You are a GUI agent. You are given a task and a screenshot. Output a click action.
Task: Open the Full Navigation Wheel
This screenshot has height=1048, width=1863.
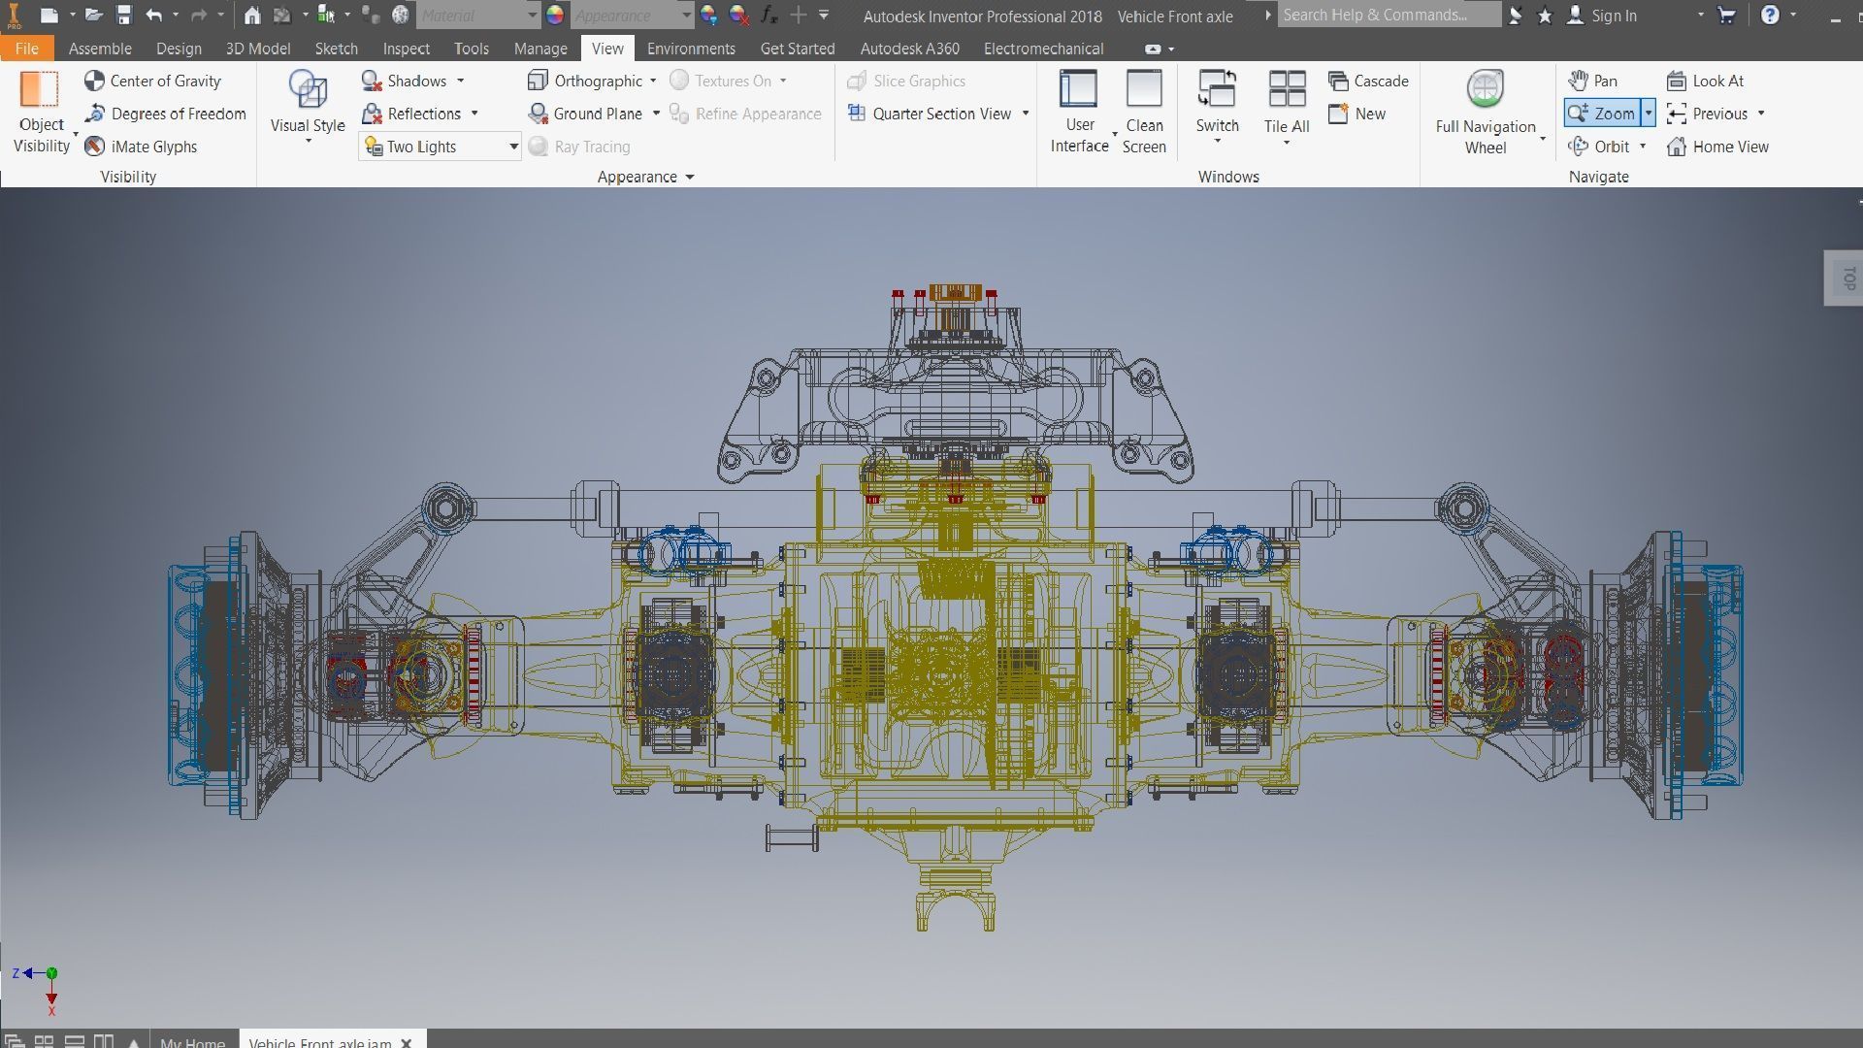pos(1485,91)
